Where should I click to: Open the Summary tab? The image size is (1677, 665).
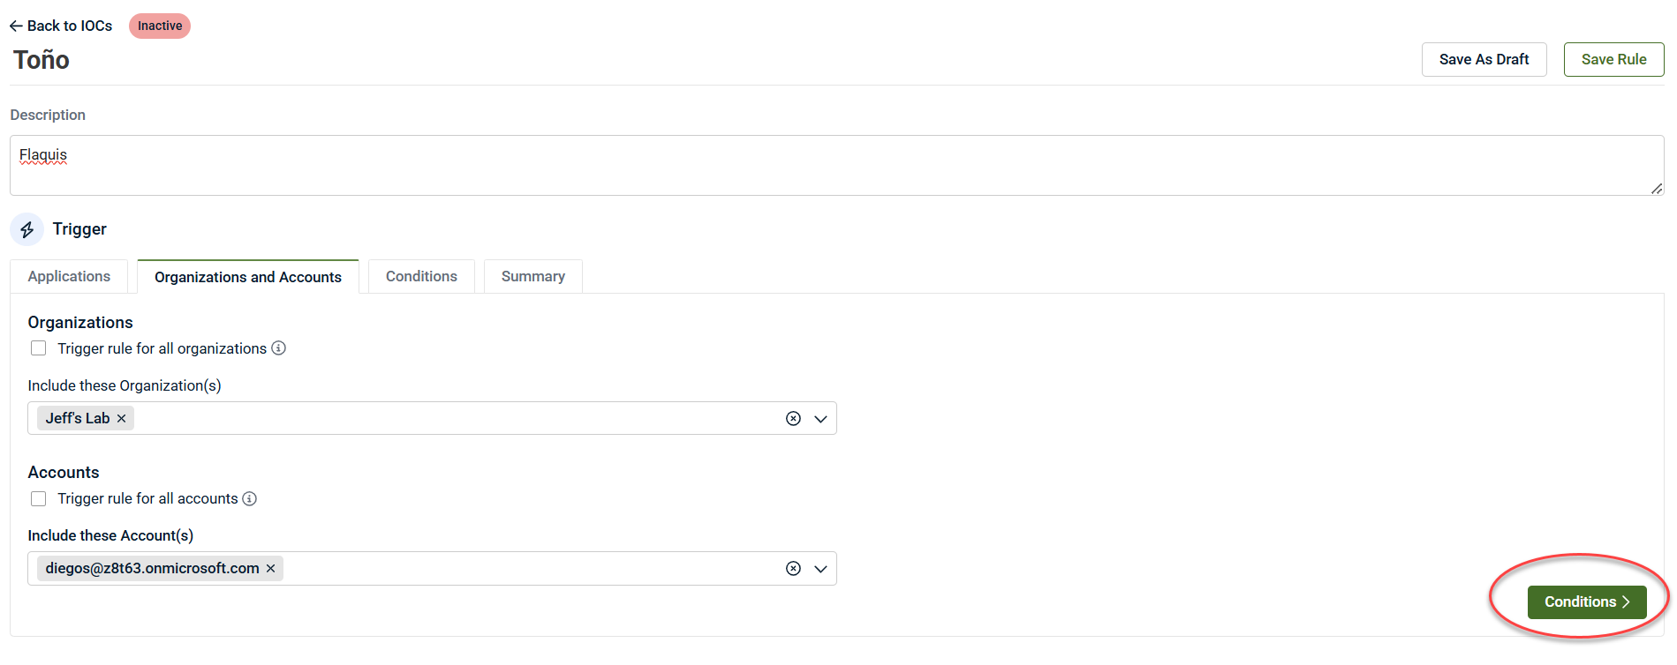click(533, 276)
